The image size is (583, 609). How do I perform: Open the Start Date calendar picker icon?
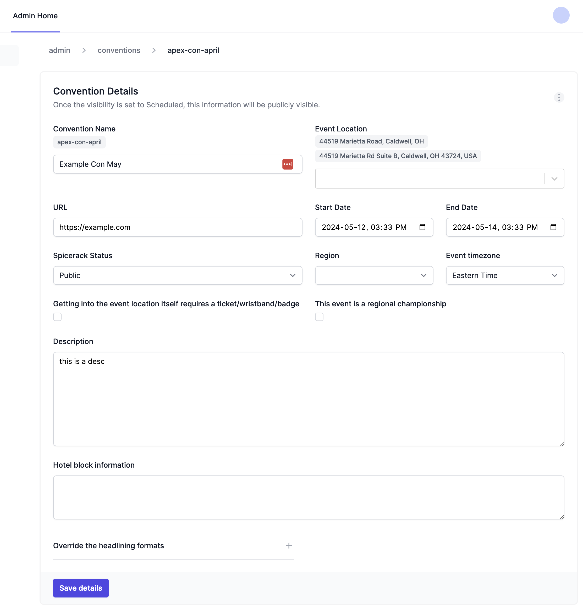click(x=422, y=227)
